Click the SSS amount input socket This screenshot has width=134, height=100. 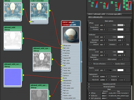click(62, 83)
